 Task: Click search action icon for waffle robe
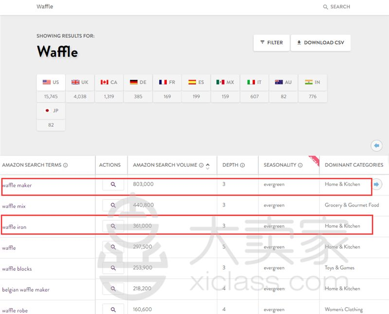point(113,310)
